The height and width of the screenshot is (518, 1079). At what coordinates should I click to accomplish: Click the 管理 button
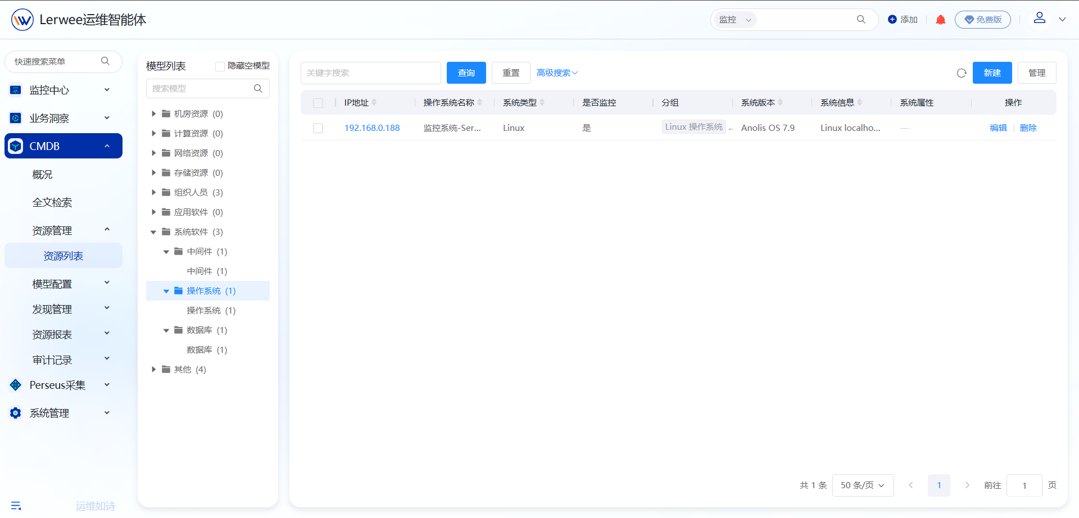[1037, 73]
